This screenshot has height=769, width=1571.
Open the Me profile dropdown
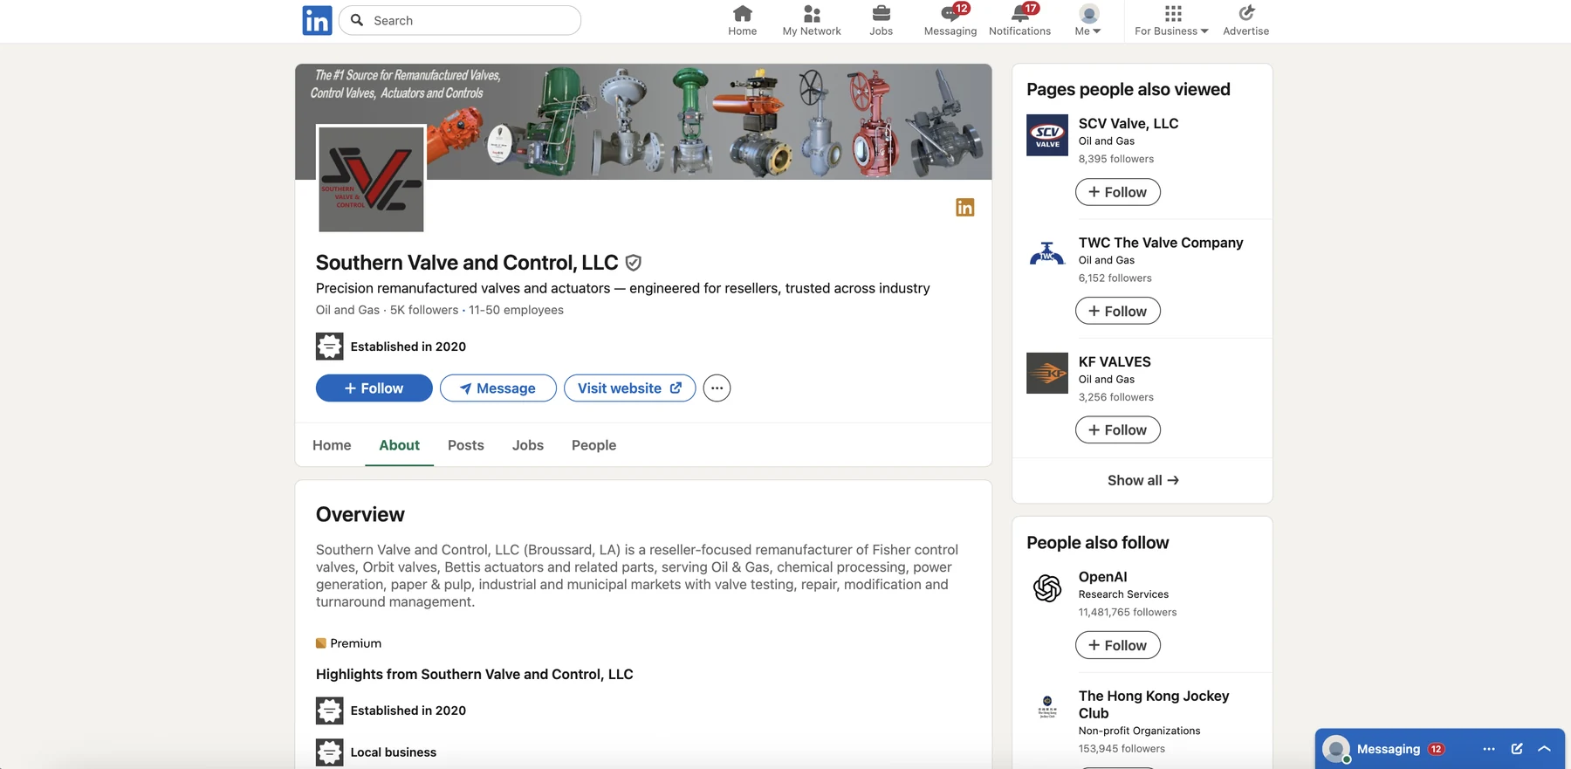coord(1088,20)
